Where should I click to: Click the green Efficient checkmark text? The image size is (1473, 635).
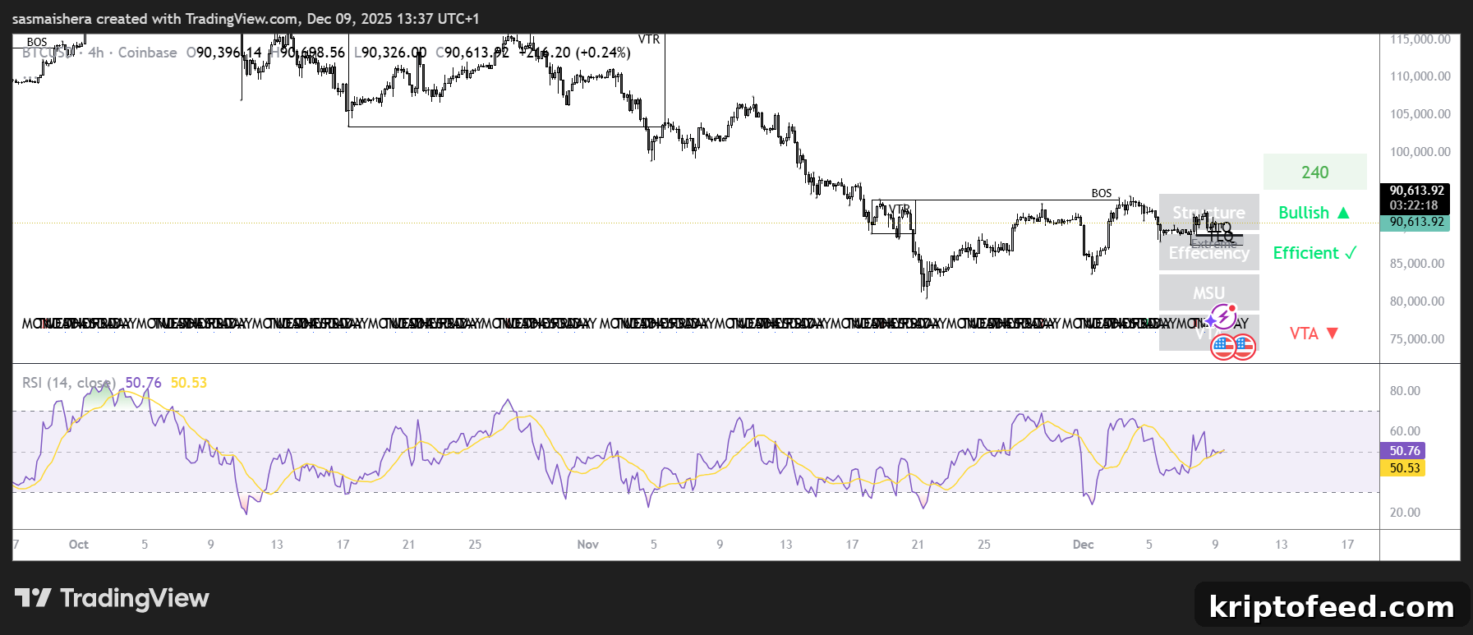point(1314,253)
